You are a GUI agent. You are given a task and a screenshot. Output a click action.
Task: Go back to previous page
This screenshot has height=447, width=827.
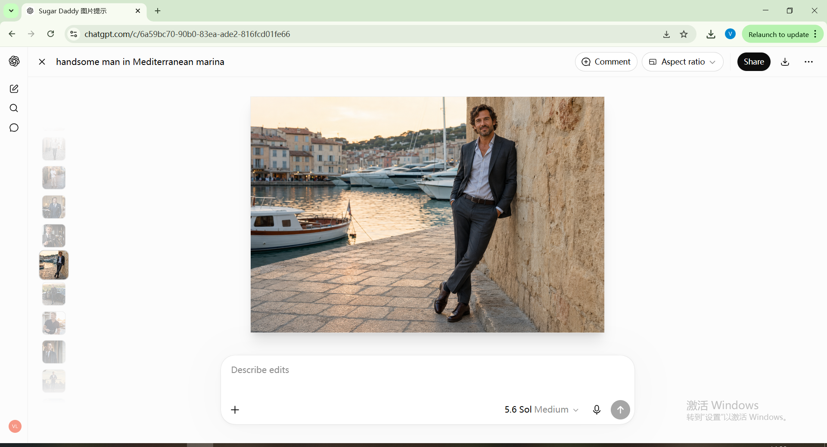(12, 34)
